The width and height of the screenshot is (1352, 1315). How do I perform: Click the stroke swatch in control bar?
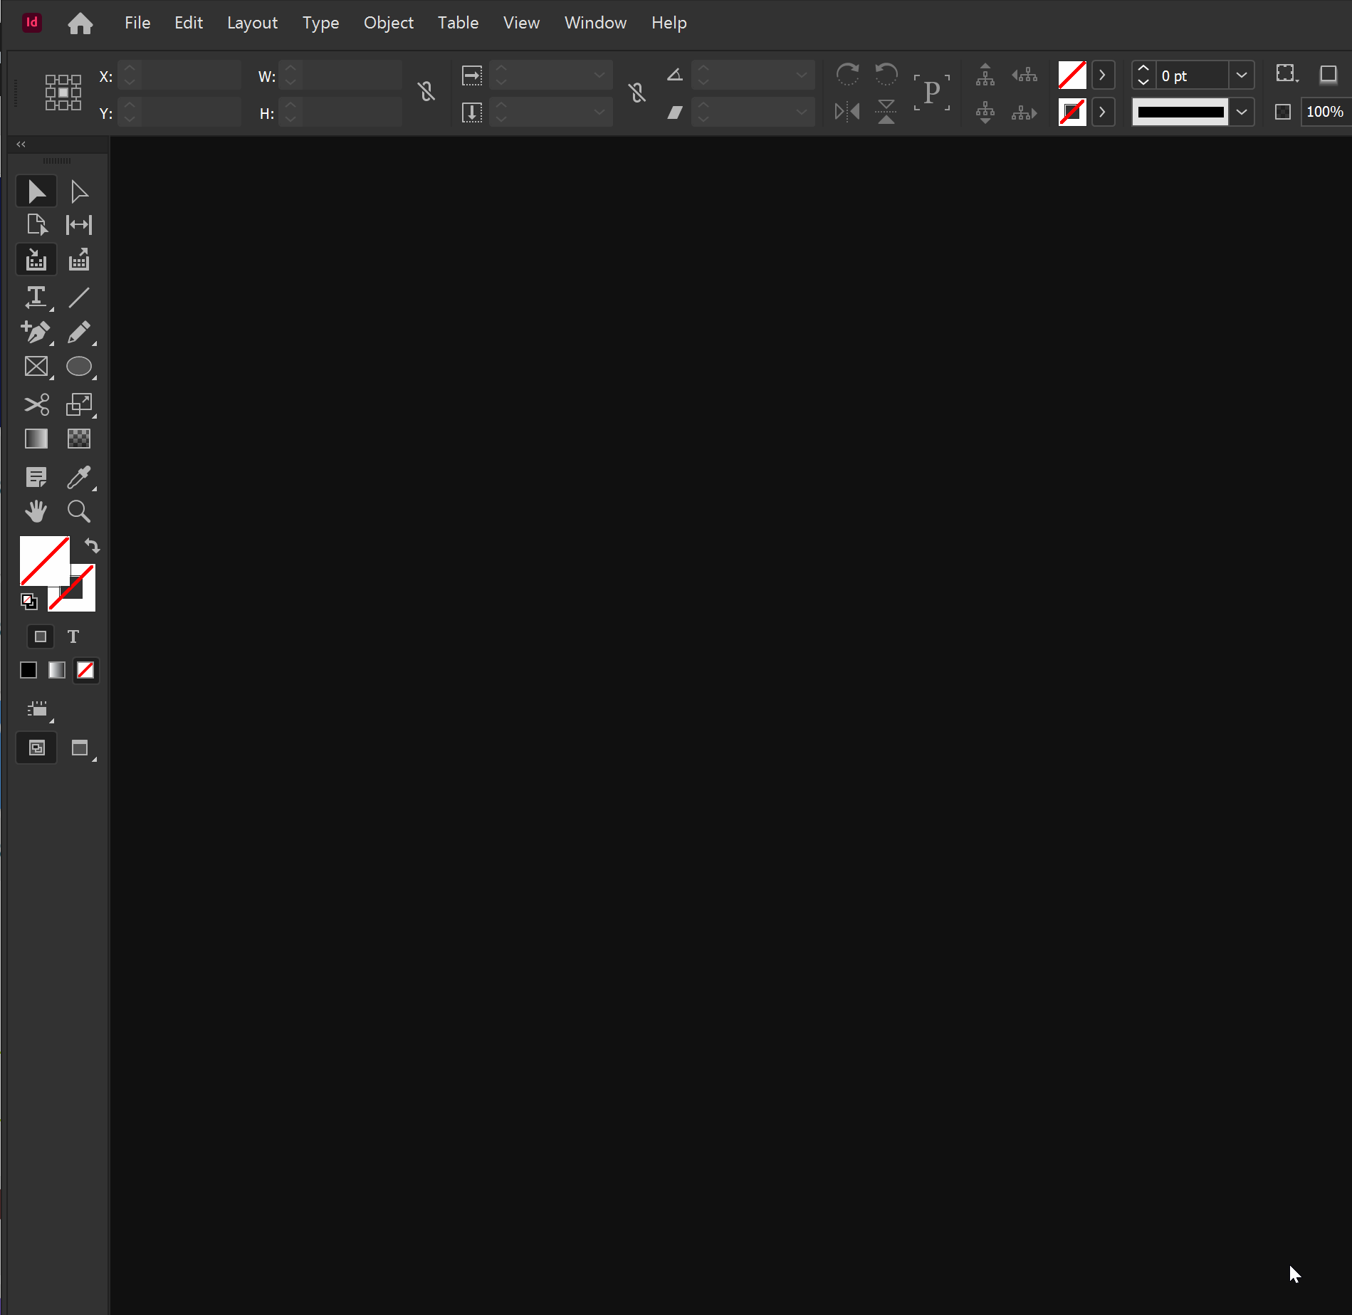[1072, 112]
